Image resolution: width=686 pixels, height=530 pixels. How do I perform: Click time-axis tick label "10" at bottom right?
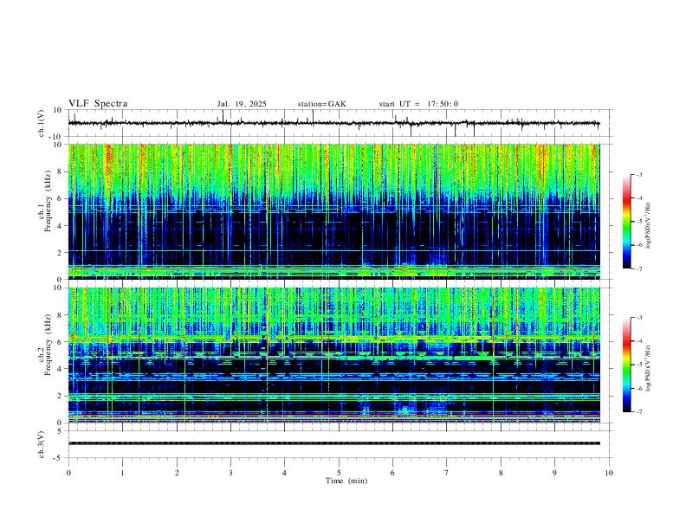(x=609, y=473)
